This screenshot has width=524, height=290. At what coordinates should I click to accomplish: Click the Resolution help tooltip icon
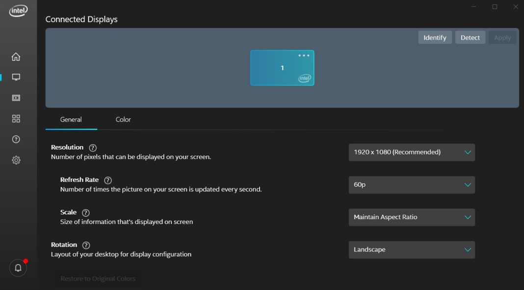[x=92, y=147]
